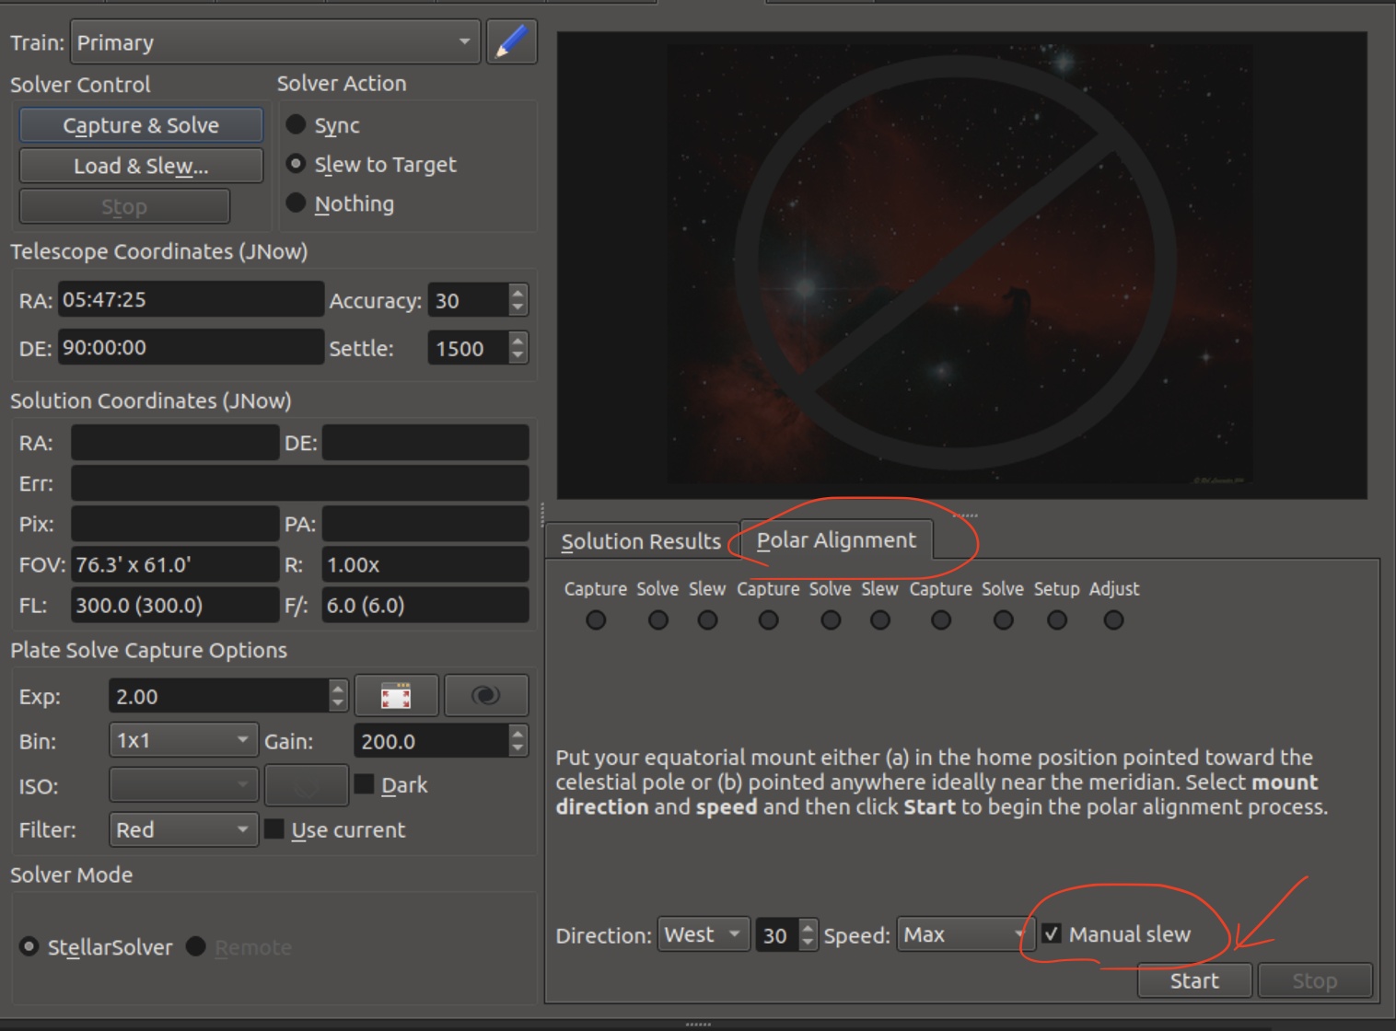This screenshot has height=1031, width=1396.
Task: Open solver options with the swirl icon button
Action: pos(486,696)
